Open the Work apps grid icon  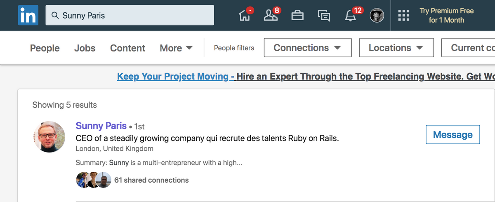403,16
